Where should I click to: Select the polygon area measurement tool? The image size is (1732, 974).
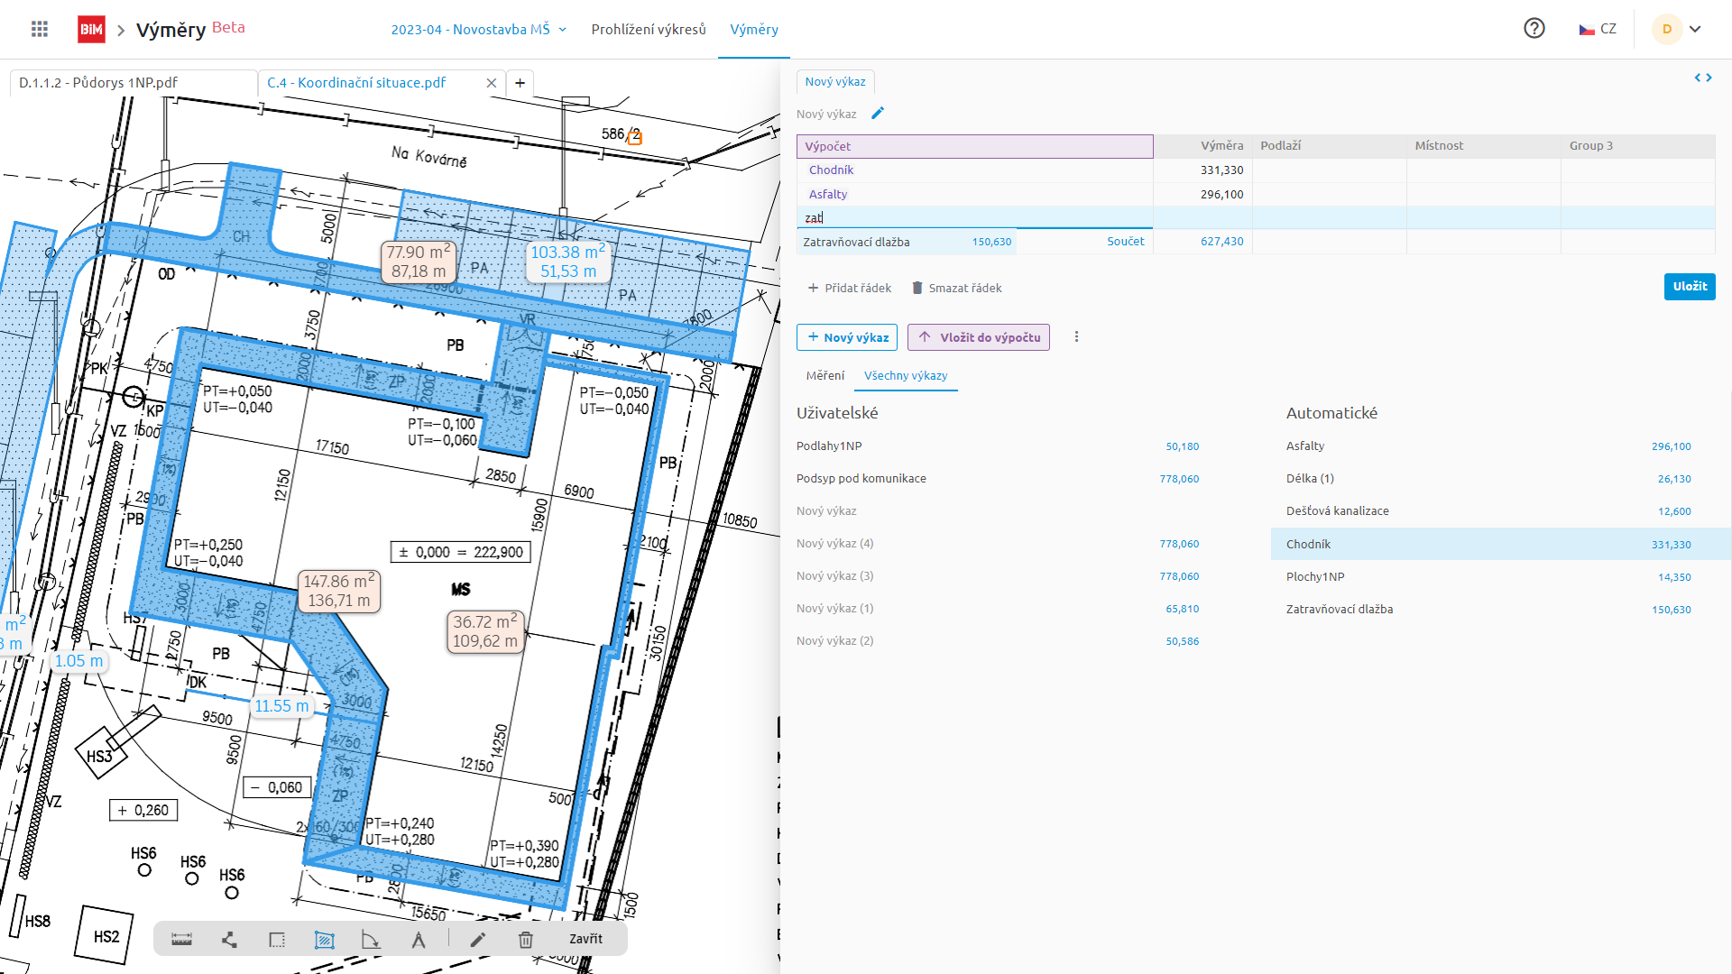point(324,940)
